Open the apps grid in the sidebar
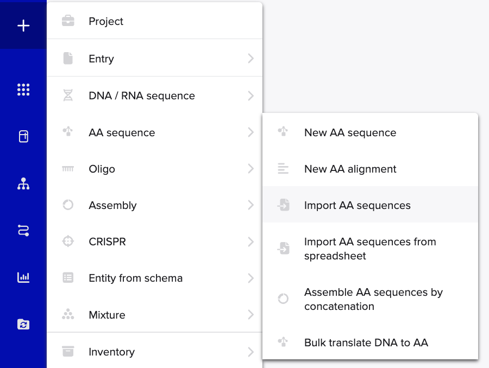The width and height of the screenshot is (489, 368). [23, 90]
